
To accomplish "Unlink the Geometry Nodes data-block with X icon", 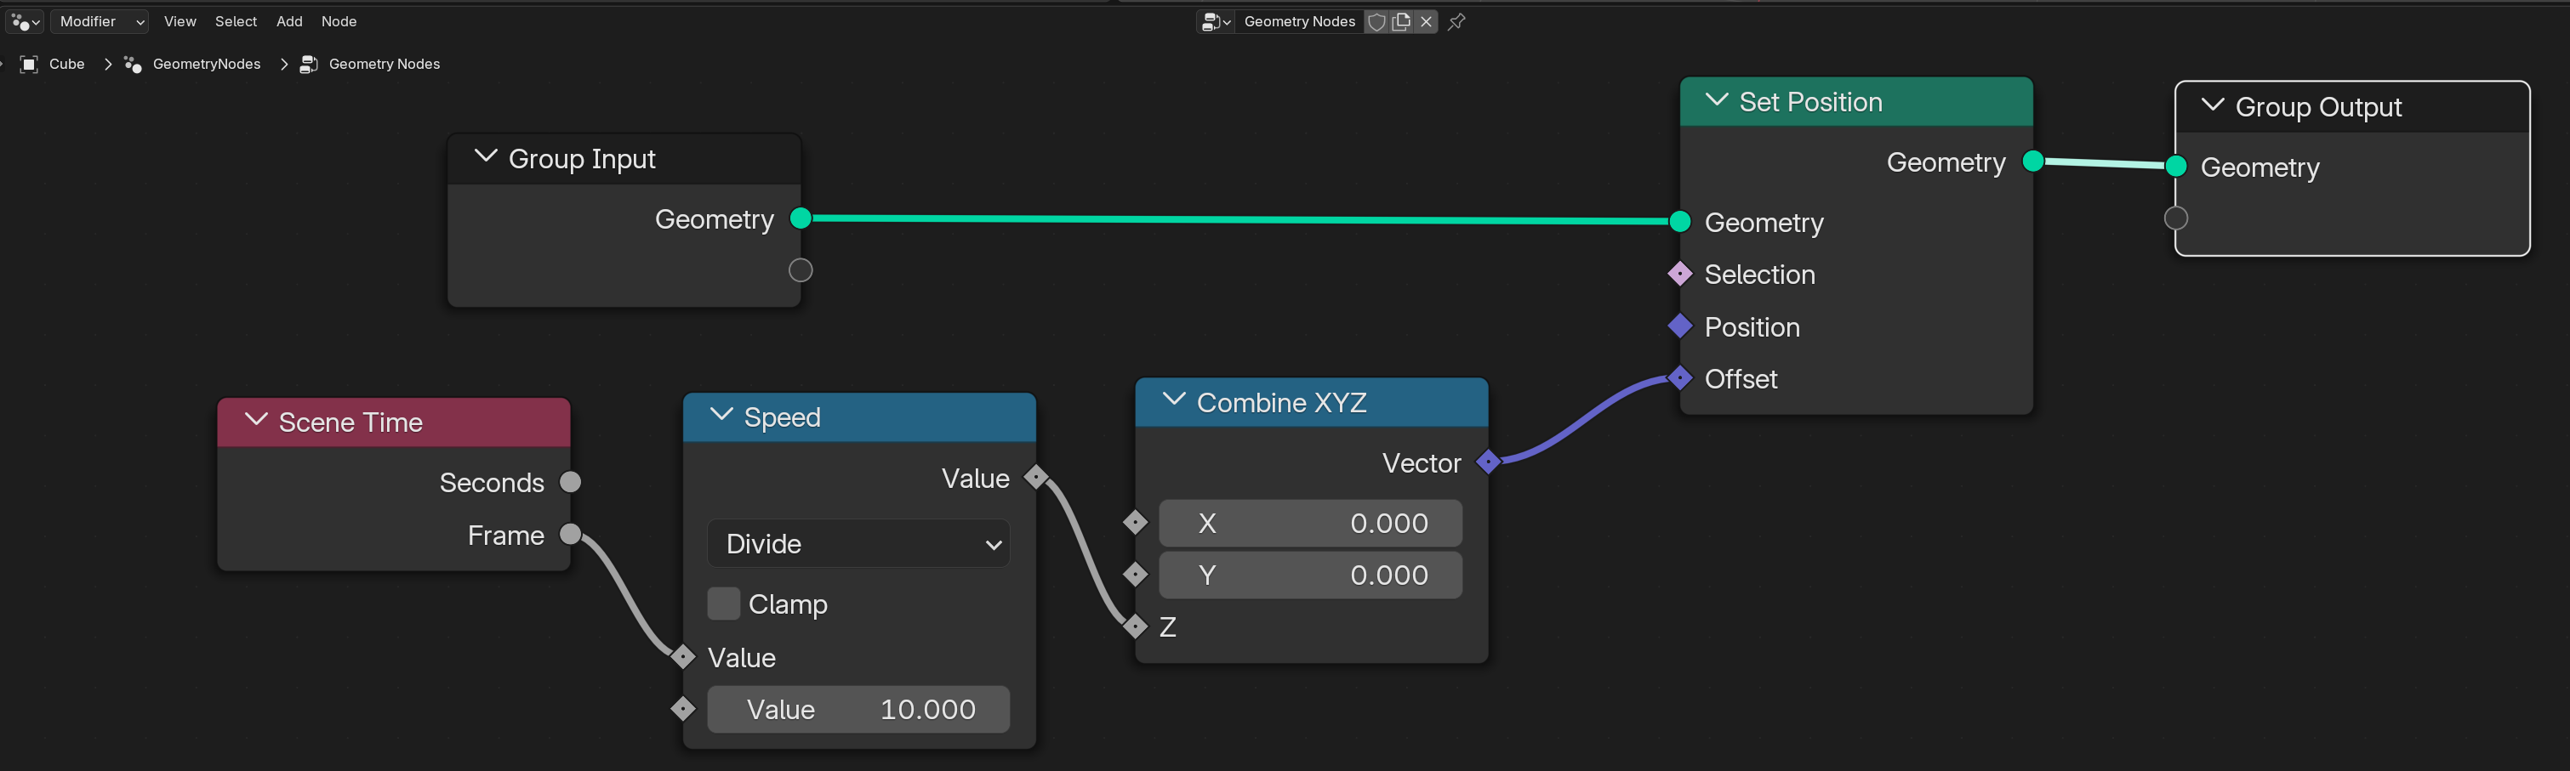I will pos(1426,21).
